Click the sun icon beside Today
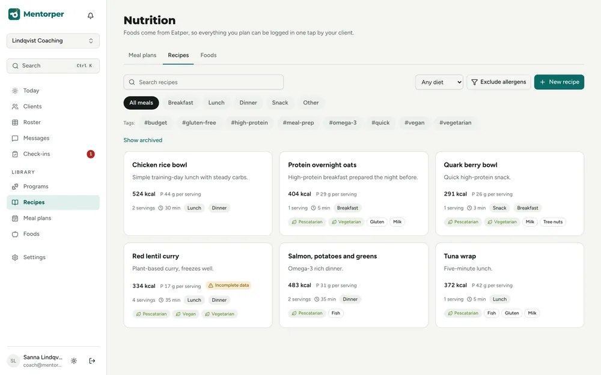Viewport: 601px width, 375px height. (15, 91)
